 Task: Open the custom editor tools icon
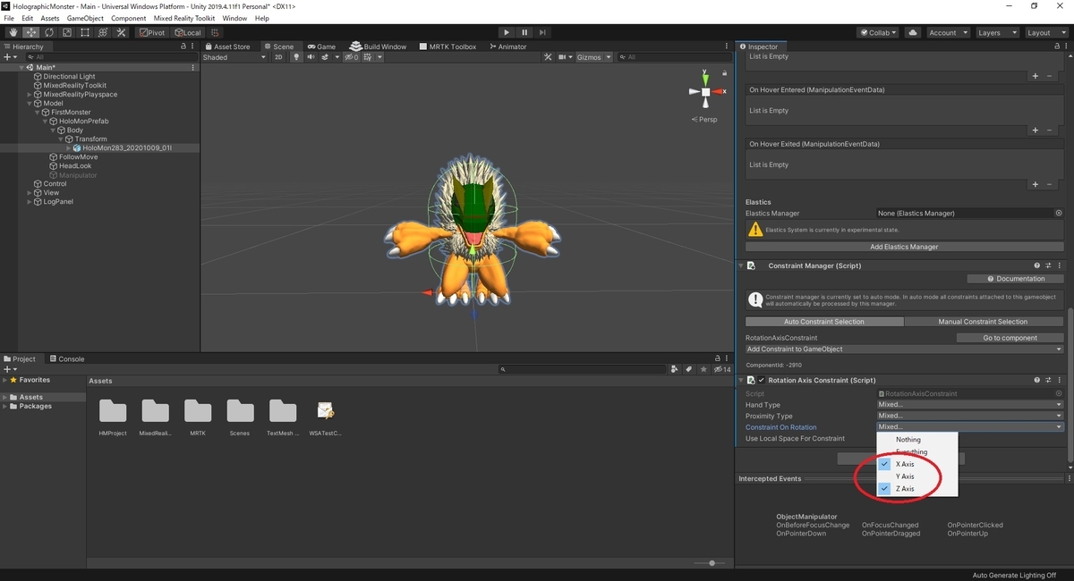click(x=120, y=32)
